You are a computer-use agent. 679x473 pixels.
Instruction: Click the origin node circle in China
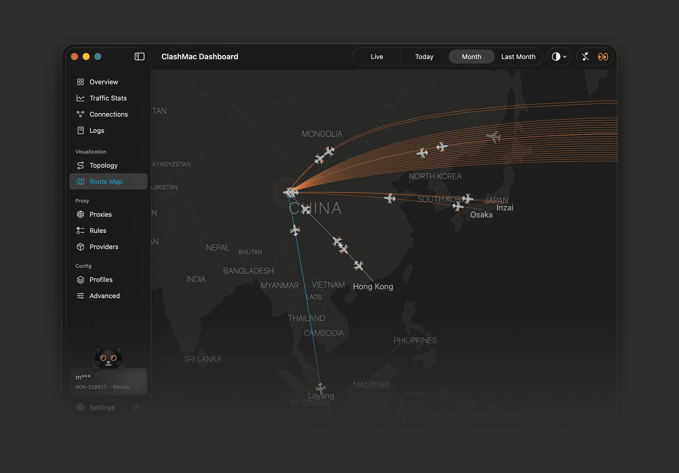coord(288,193)
